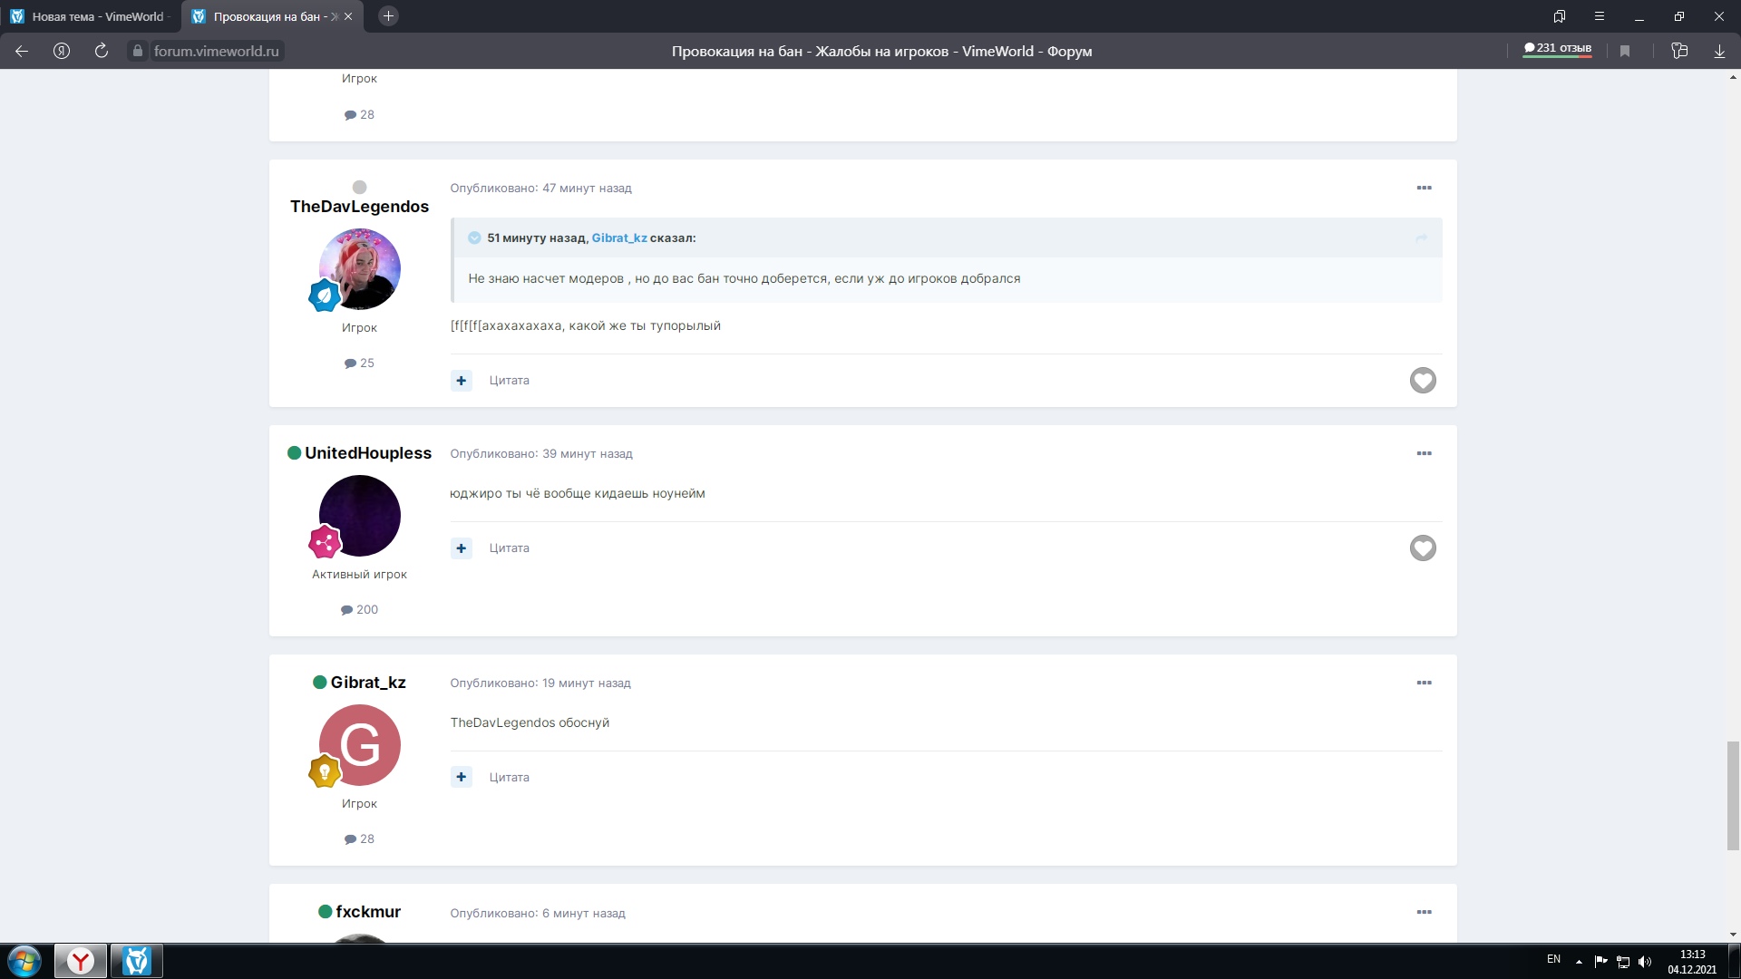Open new tab with plus button

click(x=388, y=16)
